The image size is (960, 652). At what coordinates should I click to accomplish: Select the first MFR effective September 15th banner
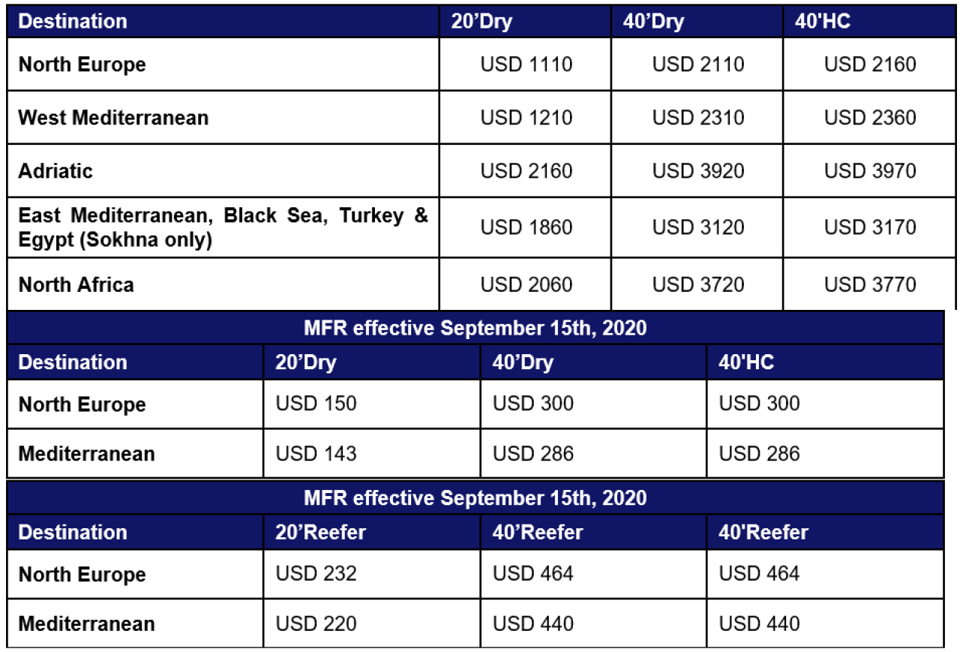[475, 329]
